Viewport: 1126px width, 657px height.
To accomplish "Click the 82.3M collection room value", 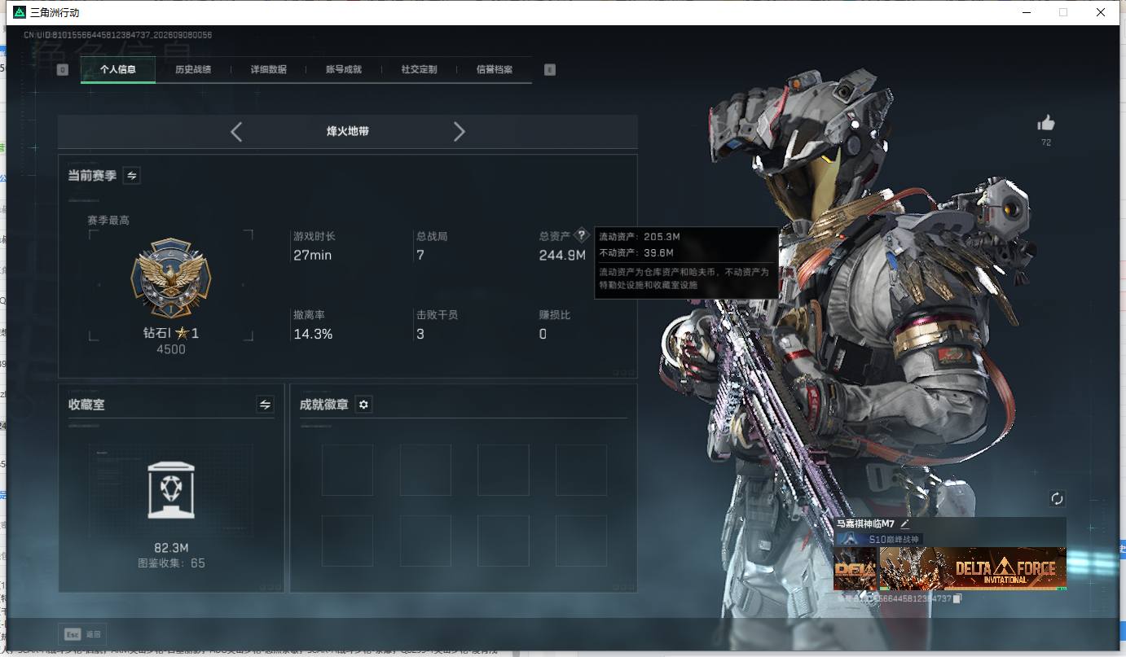I will (171, 548).
